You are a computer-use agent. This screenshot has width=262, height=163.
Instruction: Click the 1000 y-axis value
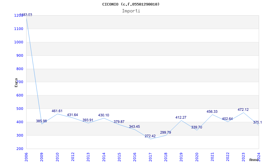tap(19, 42)
